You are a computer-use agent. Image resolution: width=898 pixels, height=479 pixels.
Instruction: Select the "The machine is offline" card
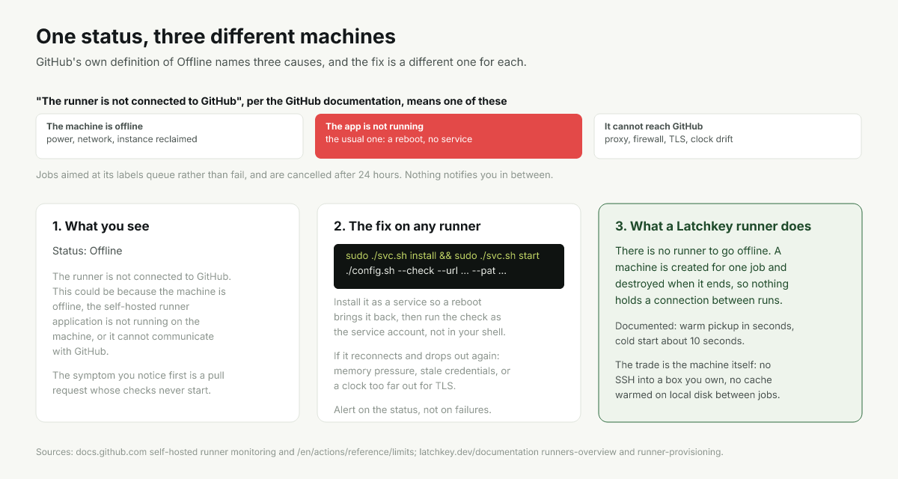coord(169,136)
